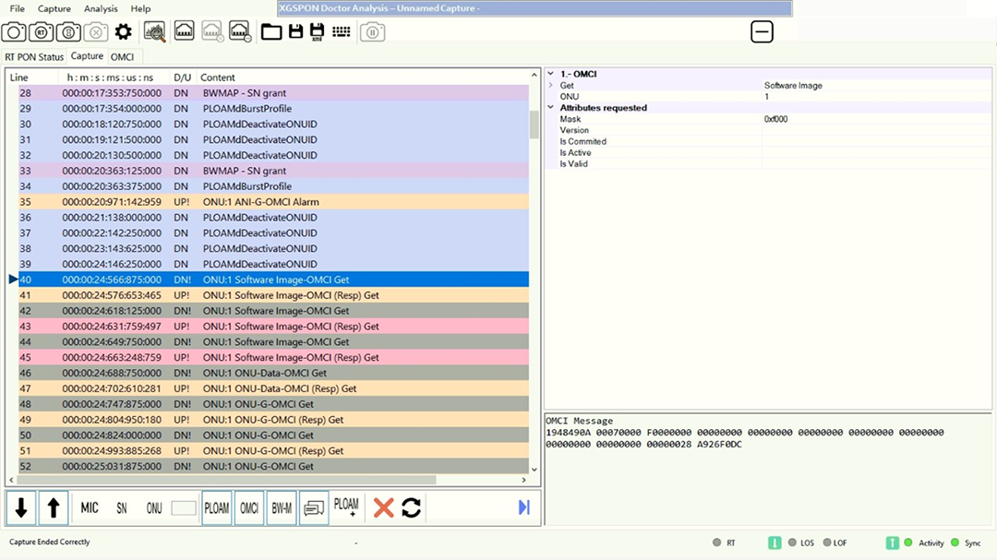Collapse the '1.- OMCI' section
997x560 pixels.
551,74
